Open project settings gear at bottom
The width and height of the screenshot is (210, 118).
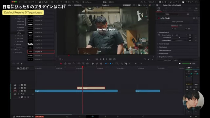tap(196, 117)
